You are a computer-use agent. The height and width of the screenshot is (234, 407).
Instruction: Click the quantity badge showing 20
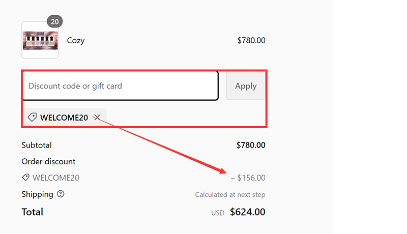point(54,21)
